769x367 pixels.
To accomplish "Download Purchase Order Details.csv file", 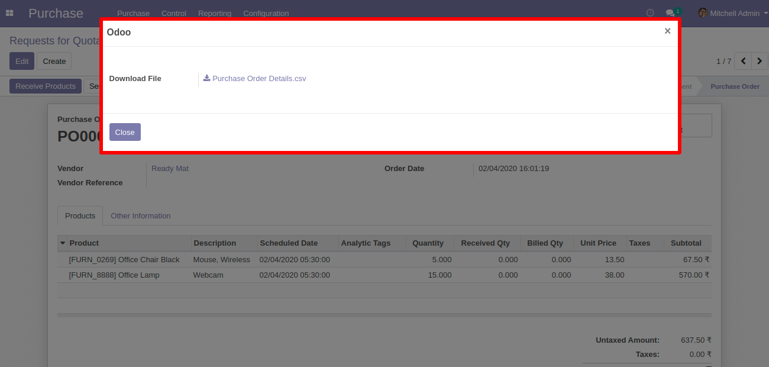I will [x=255, y=79].
